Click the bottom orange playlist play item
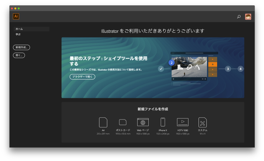264x161 pixels. [213, 75]
